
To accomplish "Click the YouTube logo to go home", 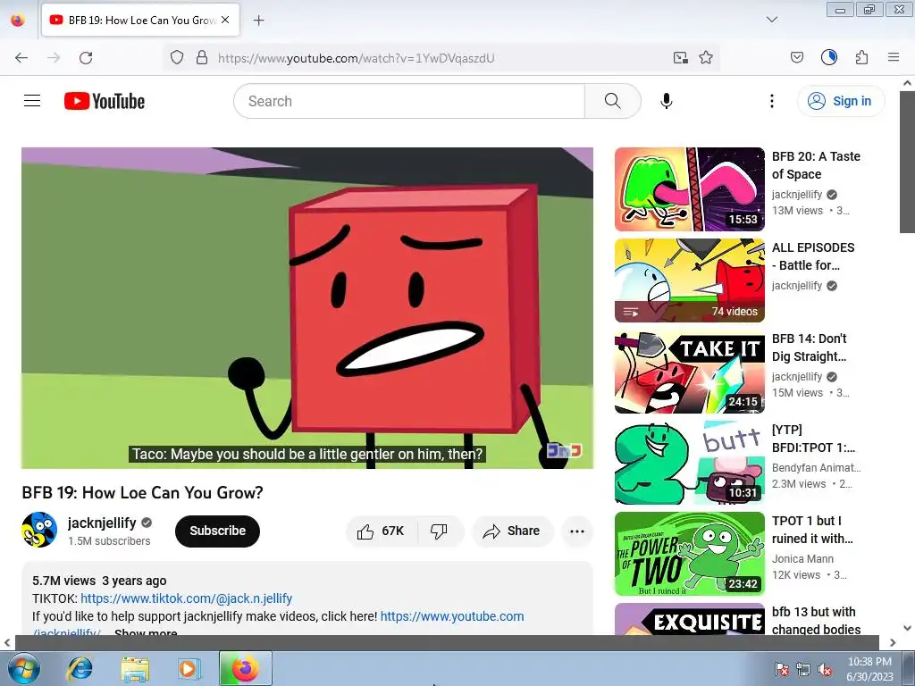I will pyautogui.click(x=105, y=101).
